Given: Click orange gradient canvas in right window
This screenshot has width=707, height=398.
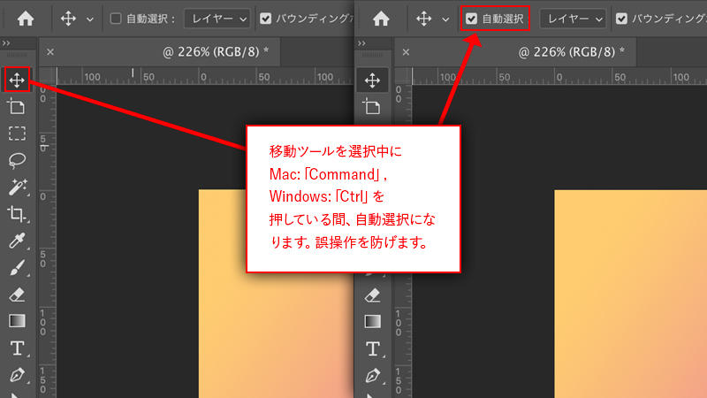Looking at the screenshot, I should pos(630,294).
